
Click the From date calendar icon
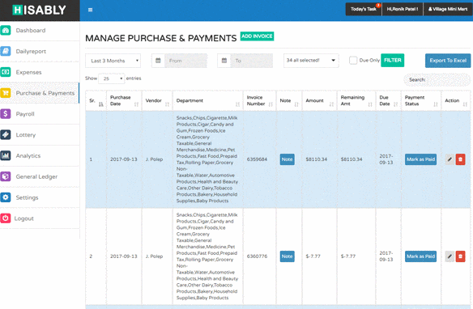click(x=158, y=61)
